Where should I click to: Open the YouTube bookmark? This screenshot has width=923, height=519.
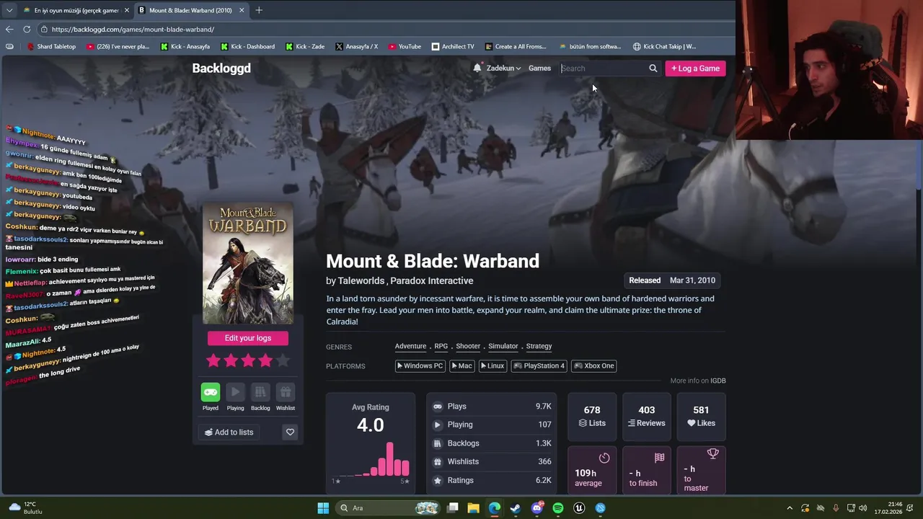click(405, 46)
